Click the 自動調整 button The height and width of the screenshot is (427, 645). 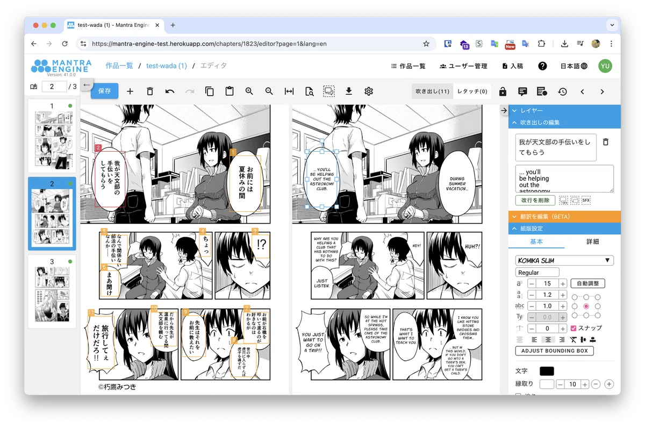(588, 283)
